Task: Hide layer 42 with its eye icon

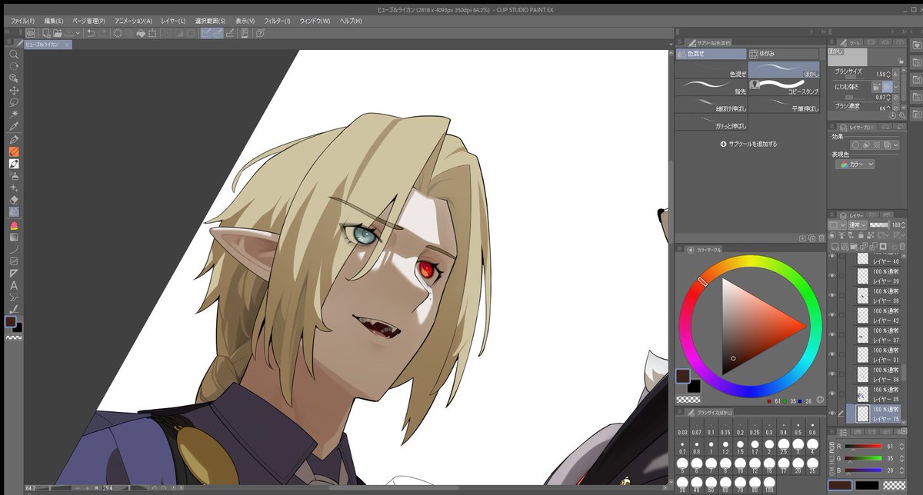Action: 832,315
